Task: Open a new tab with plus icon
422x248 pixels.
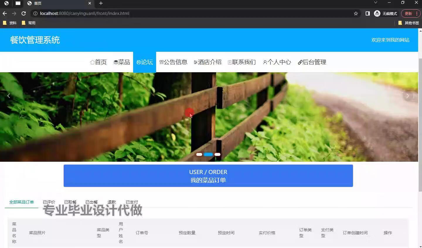Action: [101, 3]
